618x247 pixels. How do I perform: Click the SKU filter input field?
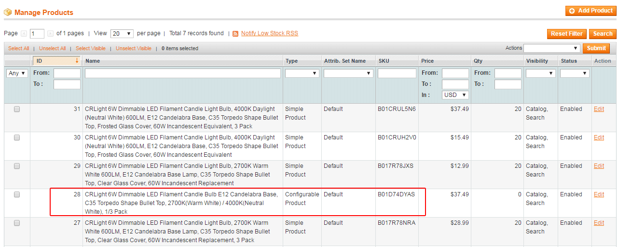point(397,73)
